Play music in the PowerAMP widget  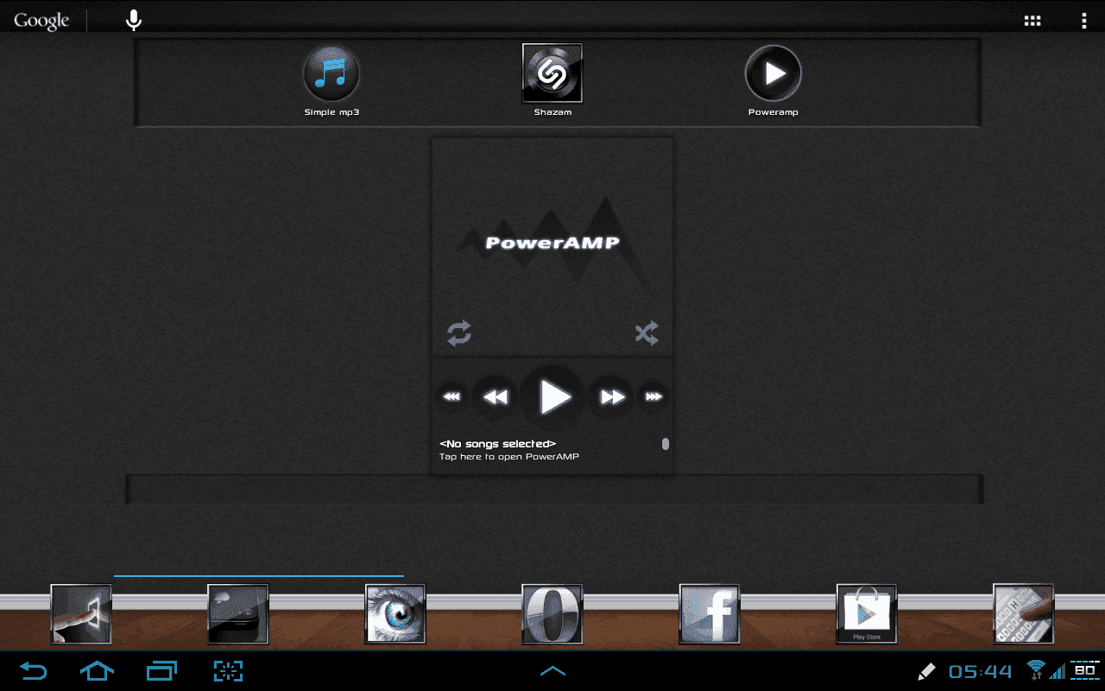(553, 397)
